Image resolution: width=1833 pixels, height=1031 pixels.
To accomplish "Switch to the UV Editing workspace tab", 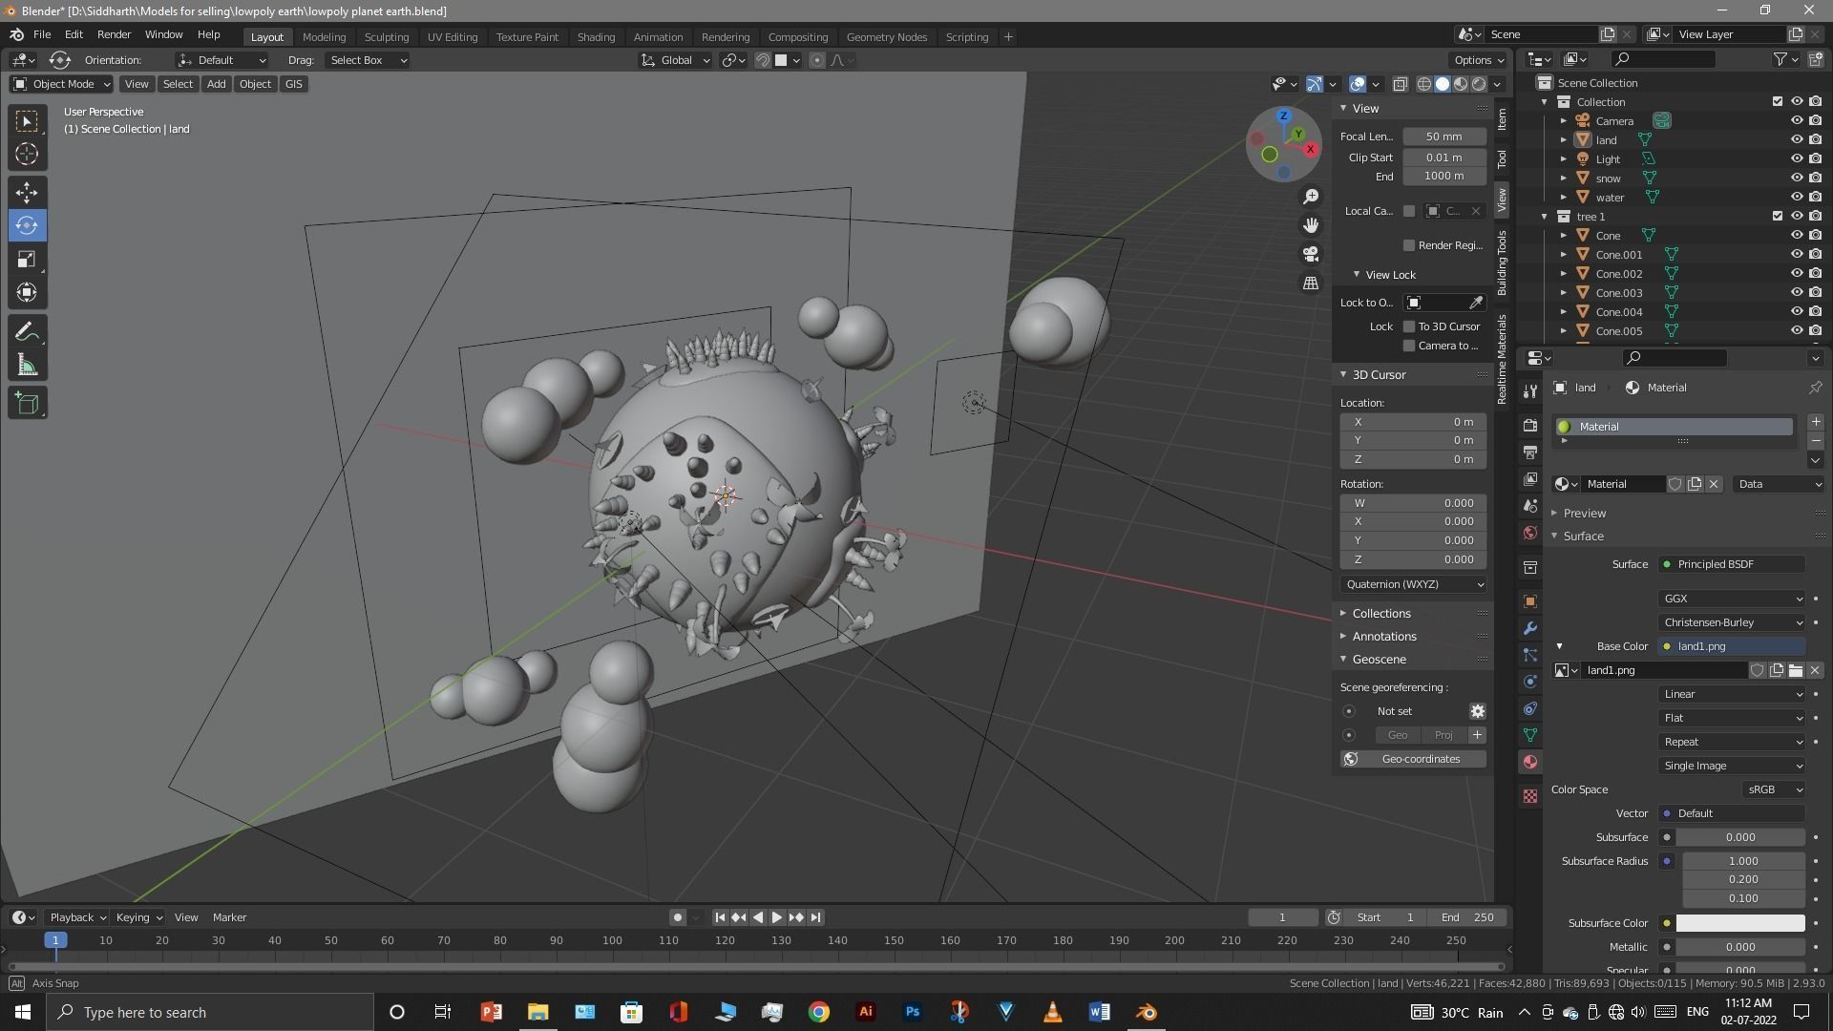I will 452,37.
